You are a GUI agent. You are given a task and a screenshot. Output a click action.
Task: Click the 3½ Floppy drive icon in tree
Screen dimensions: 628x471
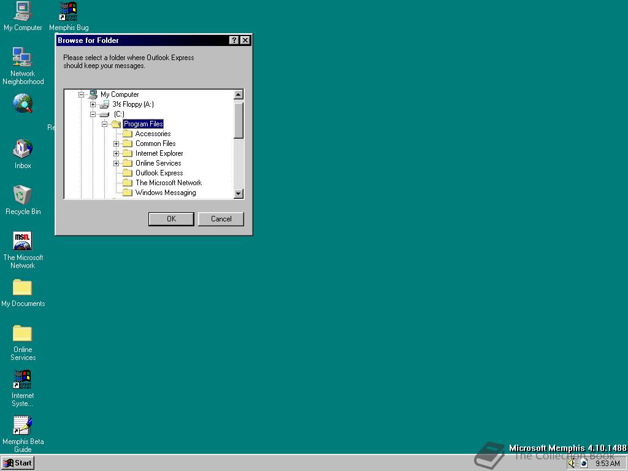pyautogui.click(x=104, y=104)
